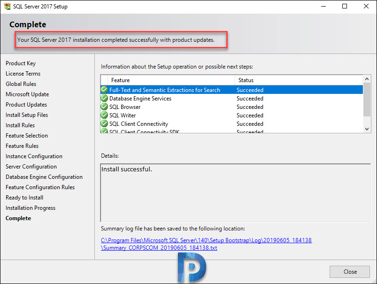Click the Feature Configuration Rules step

point(40,187)
